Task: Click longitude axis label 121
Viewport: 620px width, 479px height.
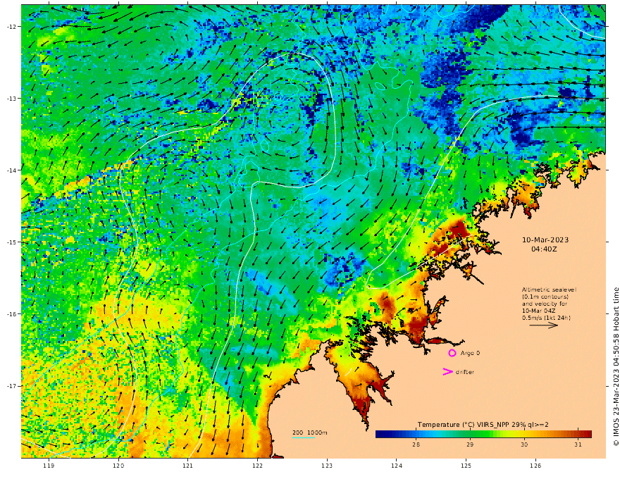Action: (188, 466)
